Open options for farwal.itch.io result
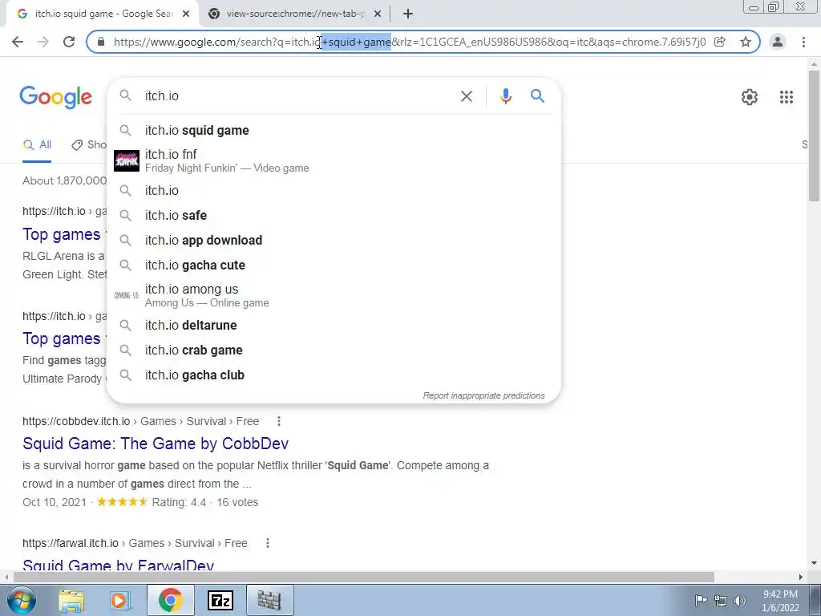This screenshot has width=821, height=616. (x=268, y=543)
